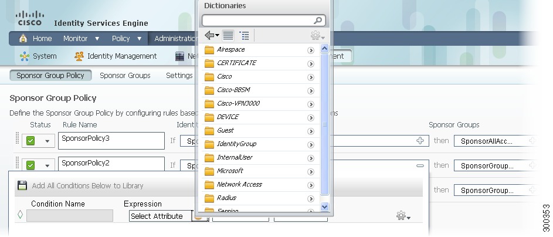Open the Airespace dictionary folder
The image size is (553, 237).
coord(260,50)
